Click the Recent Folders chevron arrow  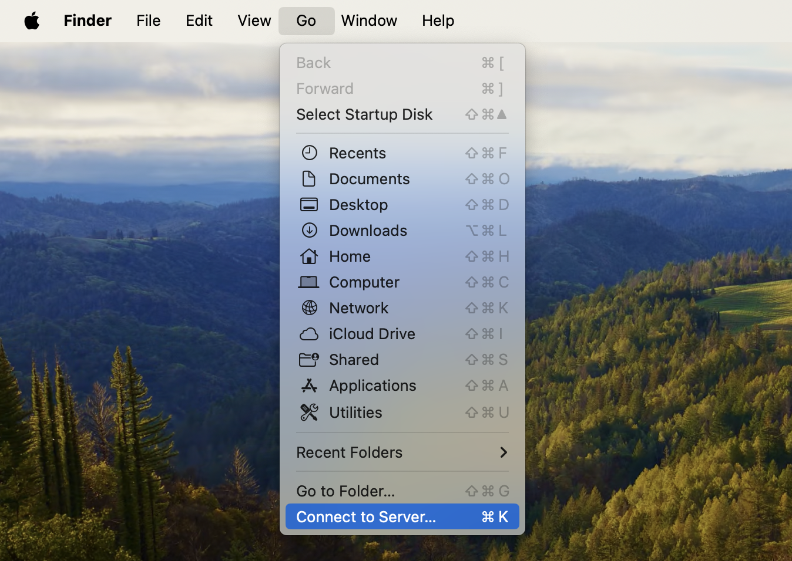click(503, 452)
